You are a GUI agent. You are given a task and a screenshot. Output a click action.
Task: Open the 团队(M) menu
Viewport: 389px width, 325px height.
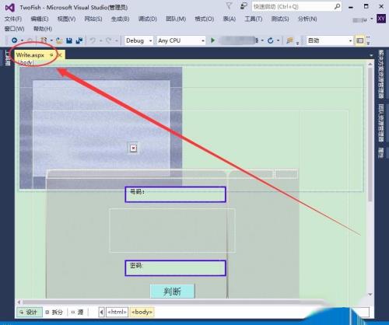pyautogui.click(x=176, y=19)
